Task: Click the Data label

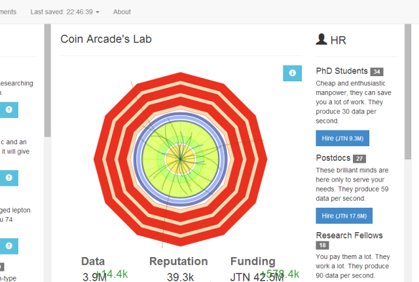Action: point(93,262)
